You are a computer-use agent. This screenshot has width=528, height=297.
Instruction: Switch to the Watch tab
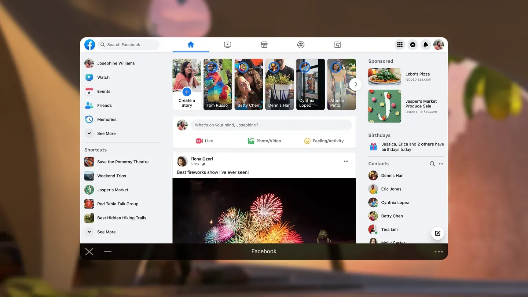(227, 44)
